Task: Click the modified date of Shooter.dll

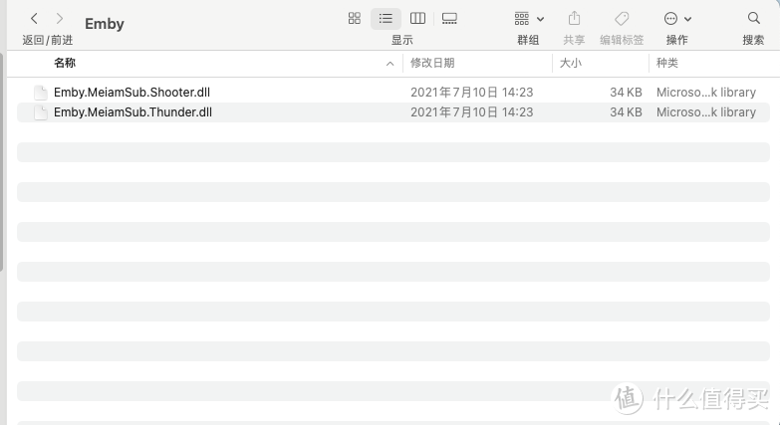Action: (471, 93)
